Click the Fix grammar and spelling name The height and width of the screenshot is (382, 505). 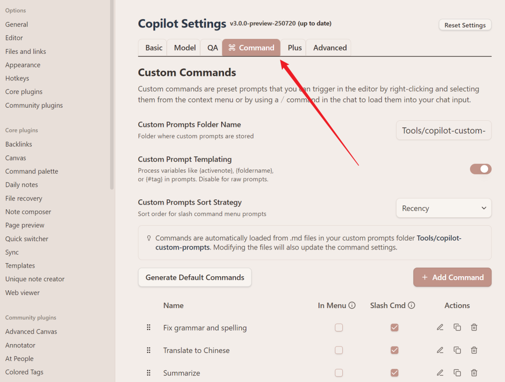205,328
